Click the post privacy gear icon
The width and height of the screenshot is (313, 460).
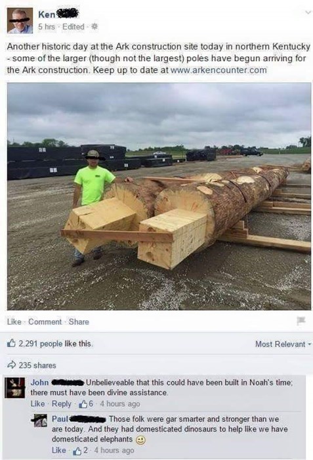coord(94,27)
